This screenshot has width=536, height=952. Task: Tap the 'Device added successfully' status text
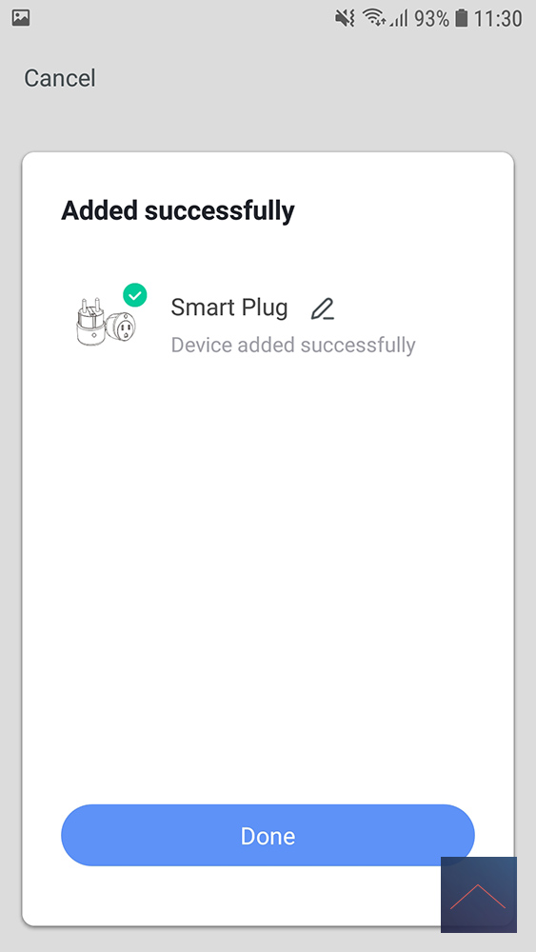click(x=293, y=345)
